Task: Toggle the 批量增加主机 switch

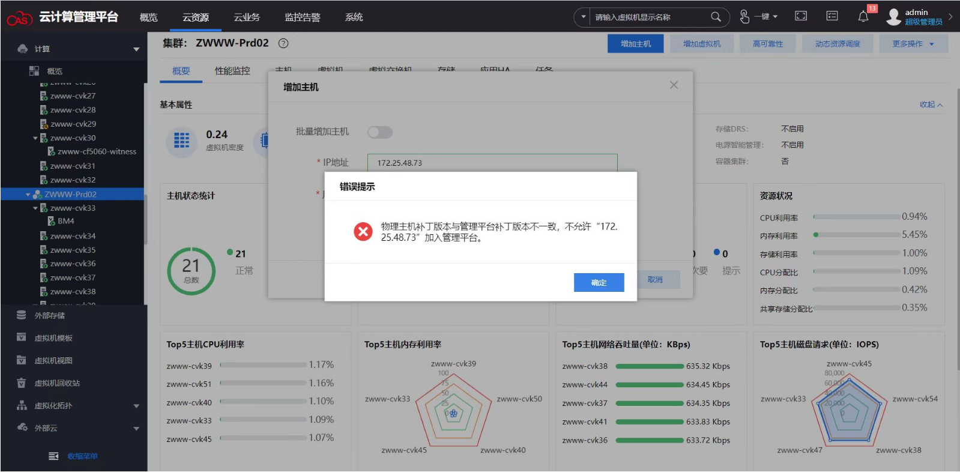Action: [380, 132]
